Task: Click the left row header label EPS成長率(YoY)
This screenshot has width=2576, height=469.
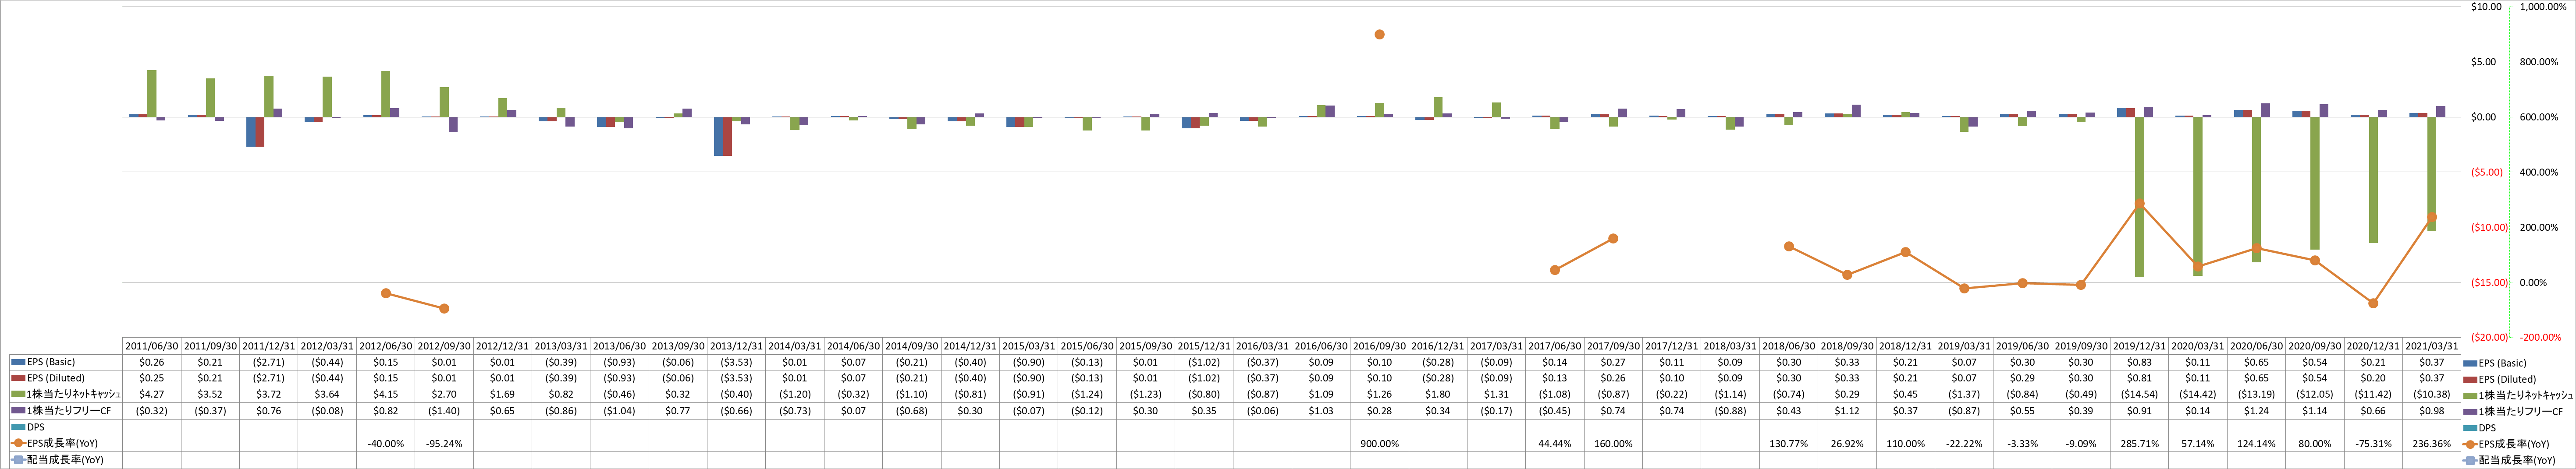Action: (x=62, y=443)
